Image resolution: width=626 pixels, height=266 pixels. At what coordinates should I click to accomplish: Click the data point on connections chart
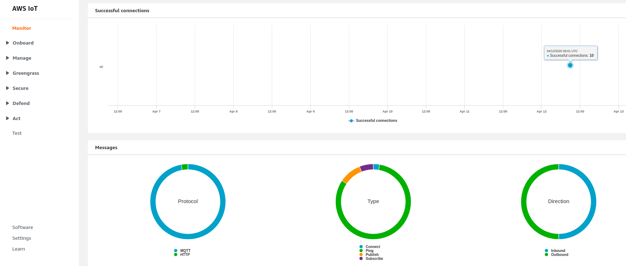click(570, 65)
